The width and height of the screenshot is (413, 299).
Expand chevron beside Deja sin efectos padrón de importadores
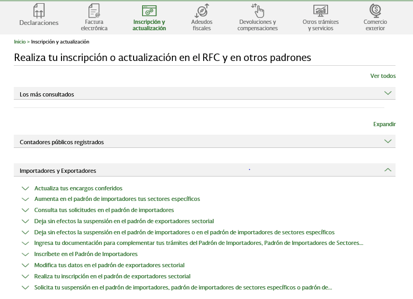25,232
